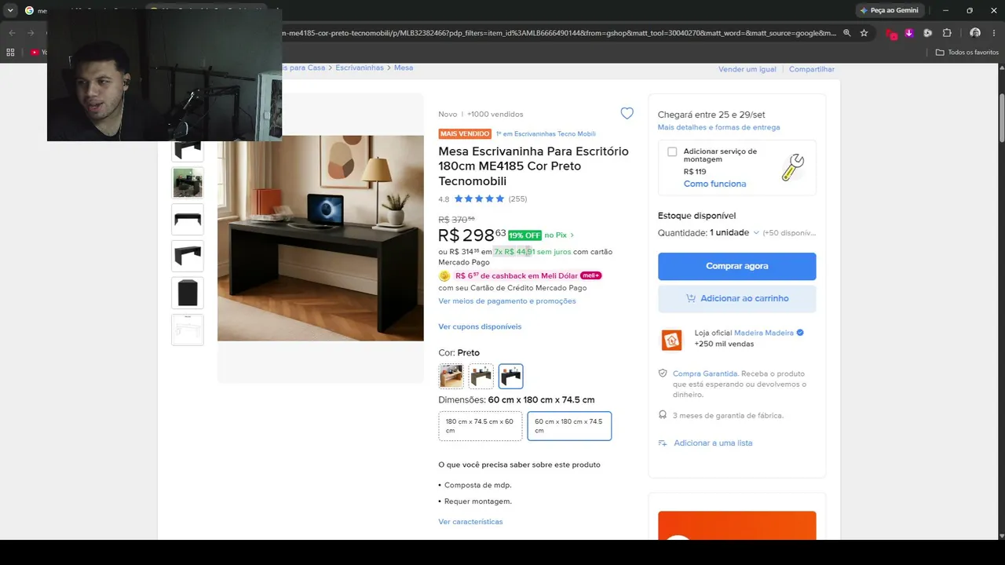The height and width of the screenshot is (565, 1005).
Task: Click the verified badge beside Madeira Madeira
Action: coord(800,333)
